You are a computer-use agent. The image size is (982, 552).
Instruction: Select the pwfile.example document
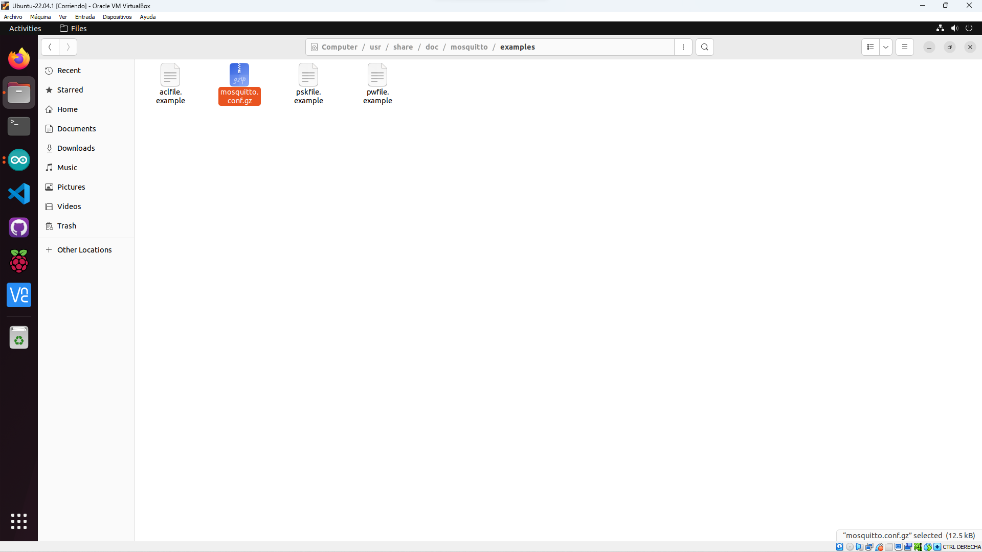(x=377, y=76)
